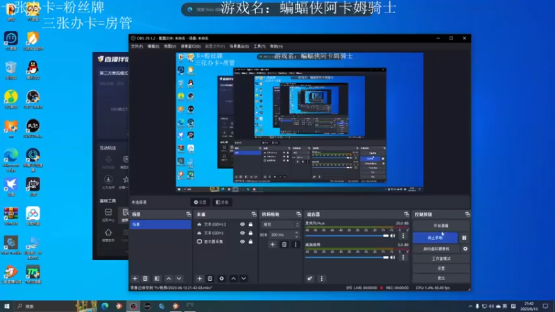The image size is (555, 312).
Task: Unlock the 文本 (GDI+) source
Action: (250, 233)
